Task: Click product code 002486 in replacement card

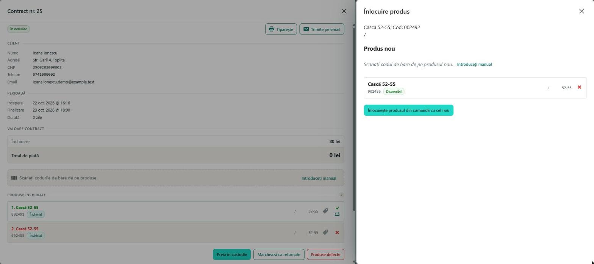Action: (x=374, y=92)
